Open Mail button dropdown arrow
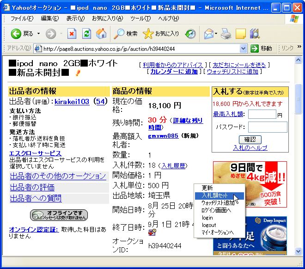The height and width of the screenshot is (269, 305). pos(216,33)
